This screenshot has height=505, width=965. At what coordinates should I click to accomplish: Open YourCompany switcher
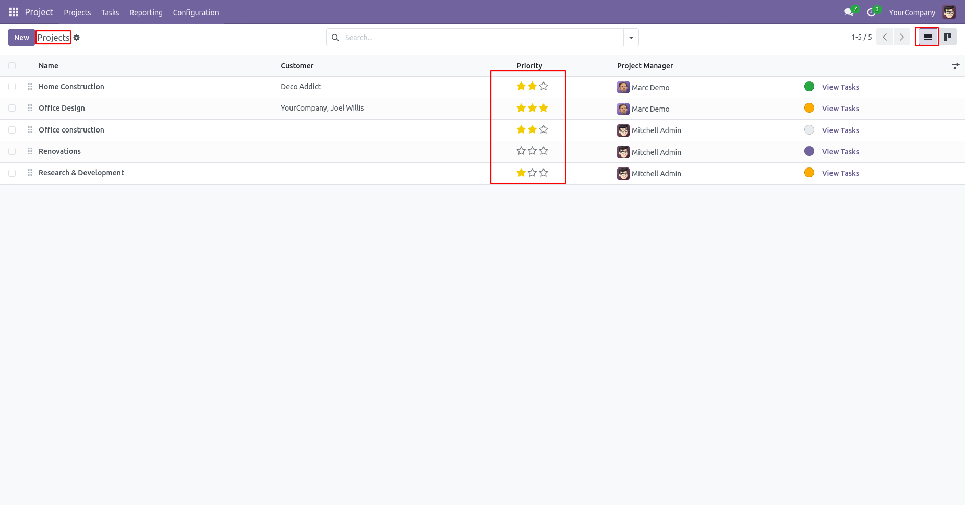tap(912, 13)
